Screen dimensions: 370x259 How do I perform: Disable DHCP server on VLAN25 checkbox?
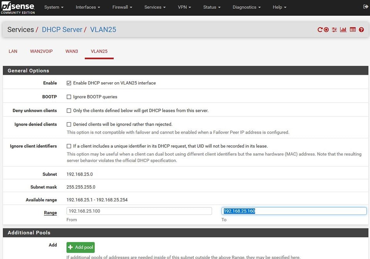point(69,83)
